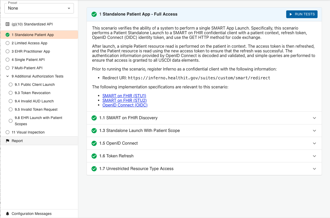Click the status circle beside 11 Visual Inspection
Image resolution: width=330 pixels, height=218 pixels.
8,132
